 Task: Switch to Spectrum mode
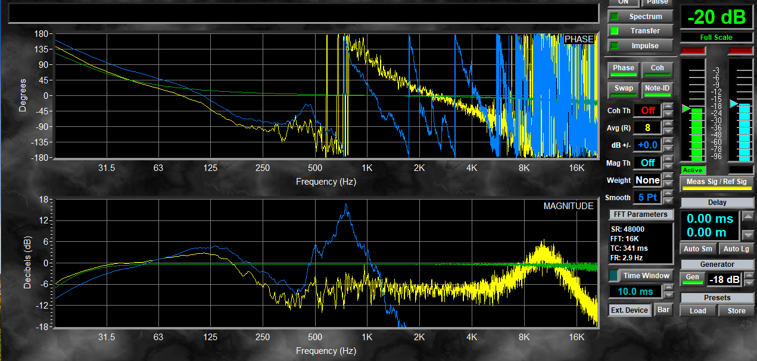641,17
